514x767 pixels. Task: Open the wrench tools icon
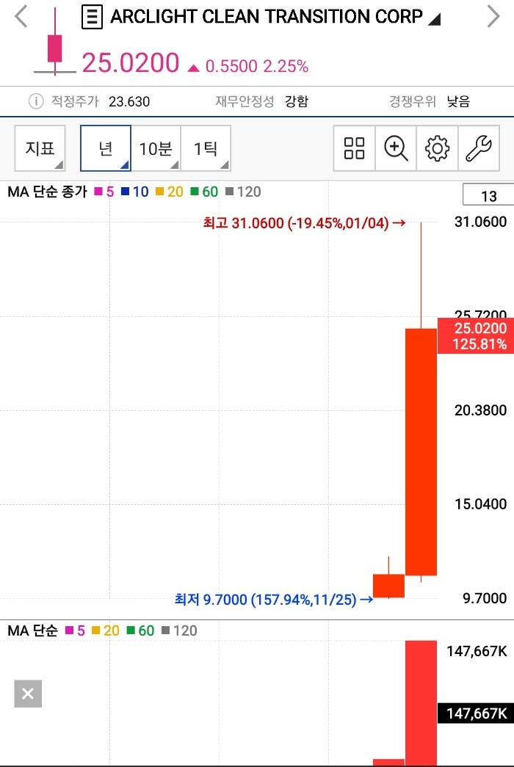pos(479,148)
